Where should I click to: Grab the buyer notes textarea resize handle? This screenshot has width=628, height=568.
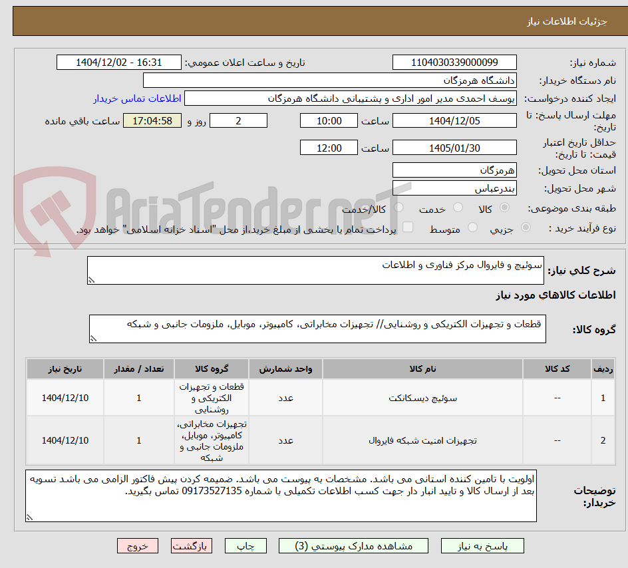pyautogui.click(x=29, y=517)
